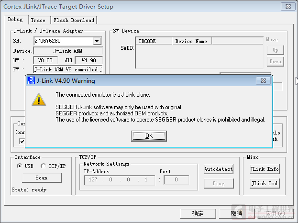This screenshot has height=223, width=298.
Task: Click the Autodetect button
Action: click(x=219, y=169)
